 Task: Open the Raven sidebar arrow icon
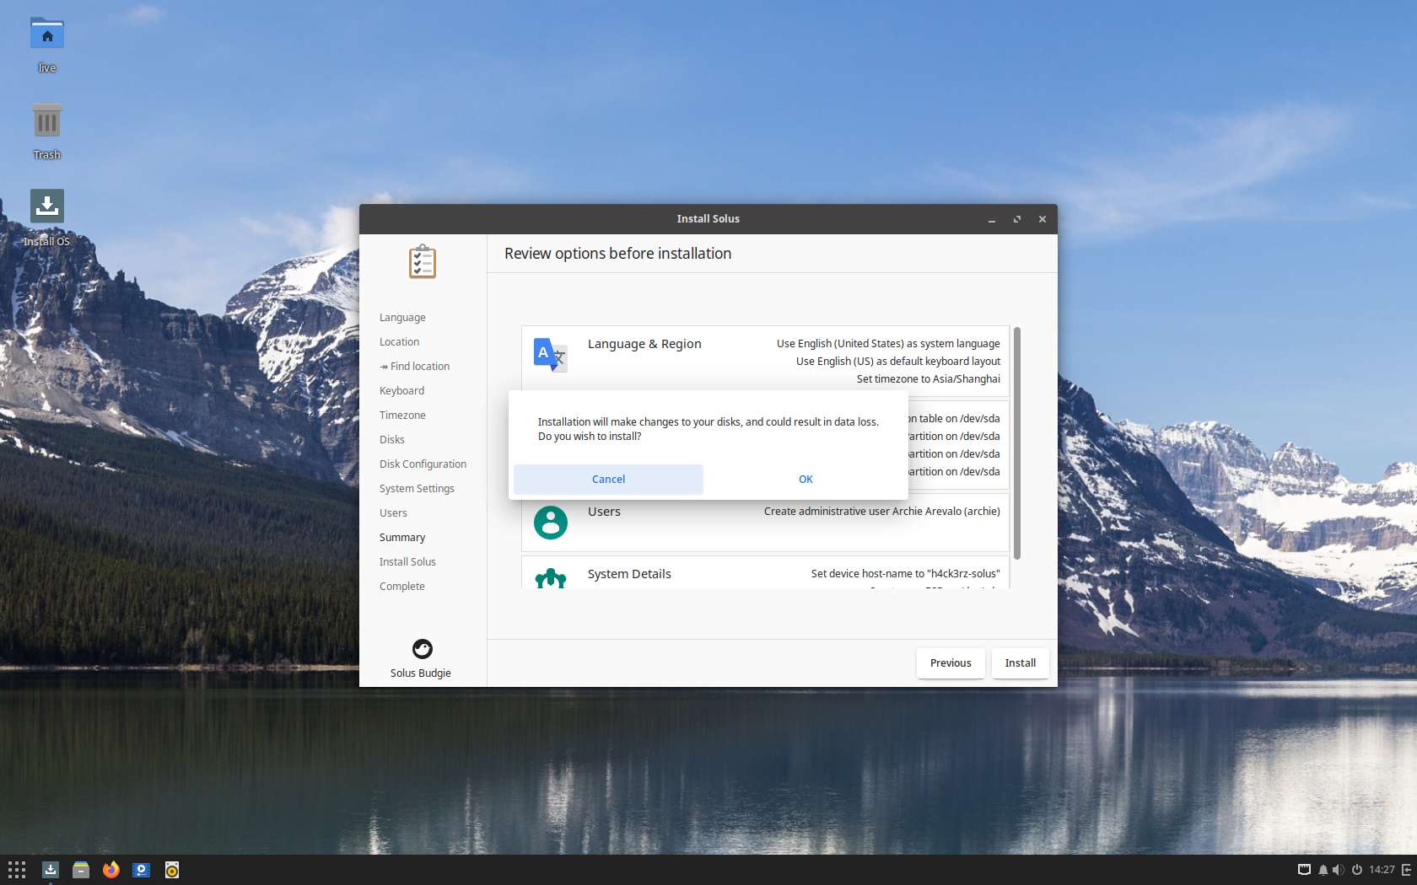(x=1407, y=870)
